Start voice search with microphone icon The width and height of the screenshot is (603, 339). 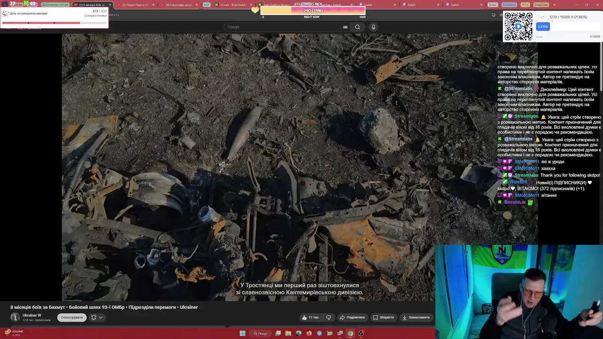pyautogui.click(x=374, y=27)
